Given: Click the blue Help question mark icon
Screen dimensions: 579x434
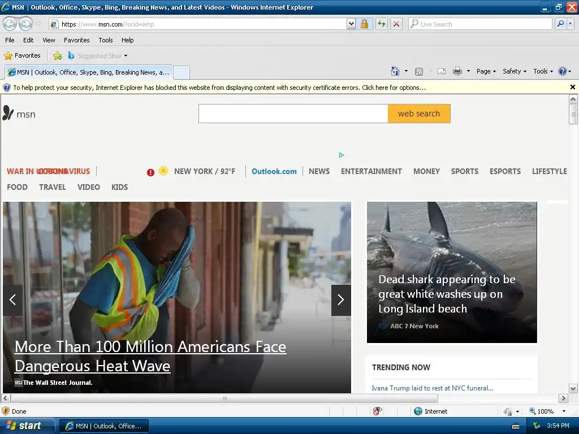Looking at the screenshot, I should pyautogui.click(x=562, y=71).
